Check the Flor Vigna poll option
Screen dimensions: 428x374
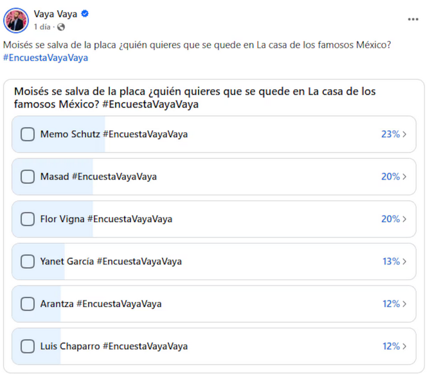[x=28, y=219]
